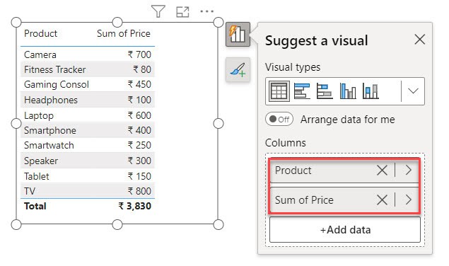This screenshot has width=449, height=266.
Task: Remove the Product column field
Action: pyautogui.click(x=382, y=170)
